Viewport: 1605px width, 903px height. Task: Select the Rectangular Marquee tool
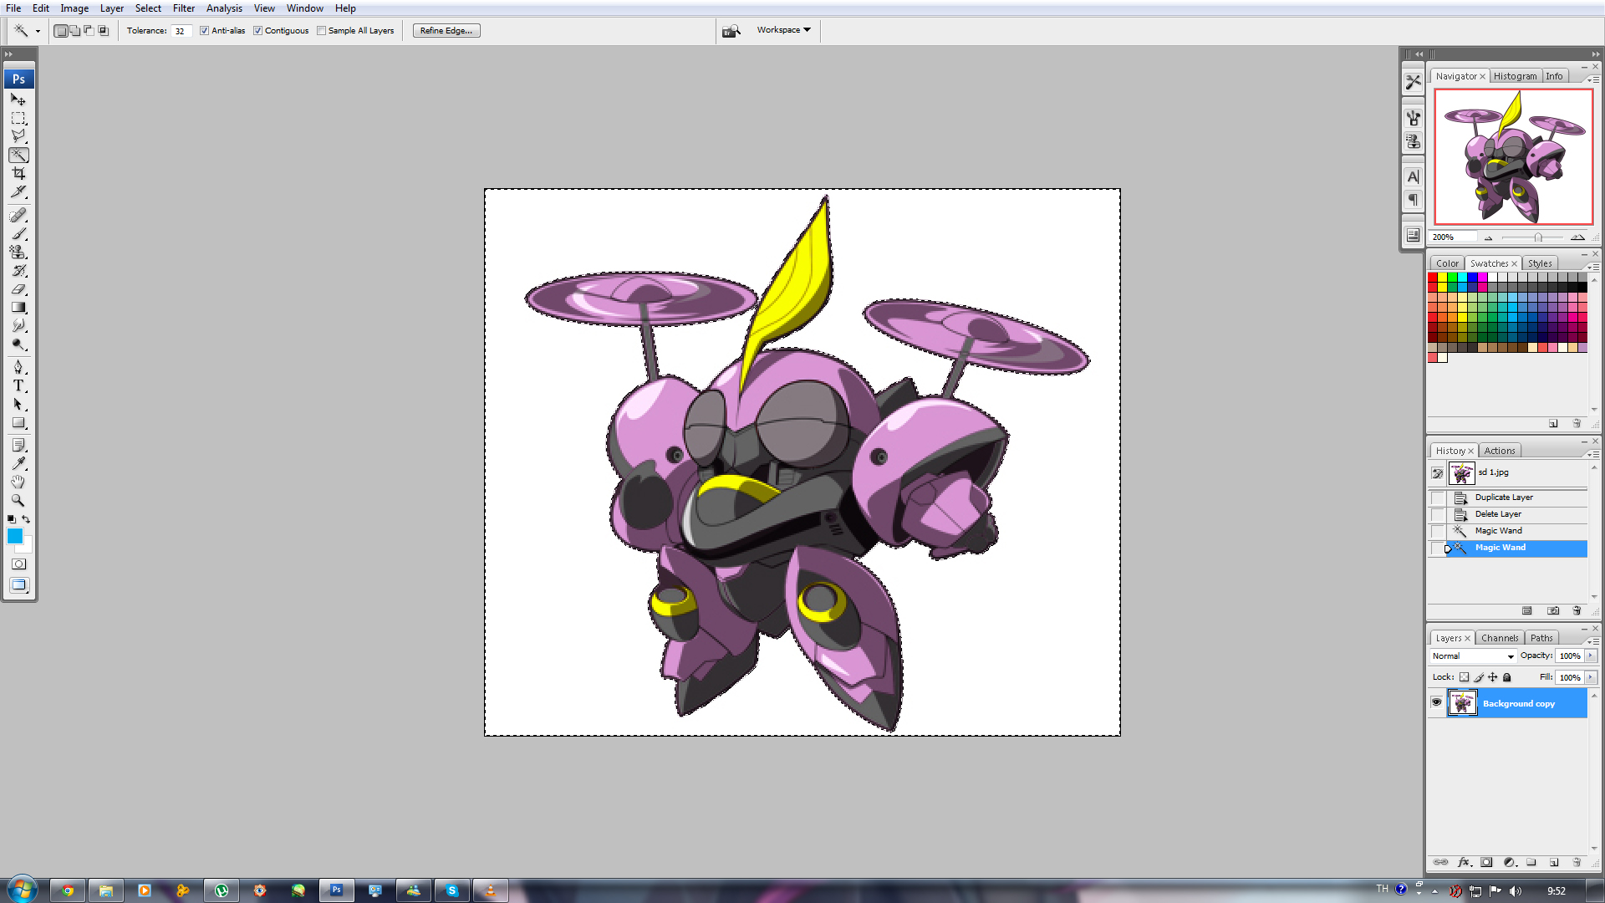click(18, 118)
